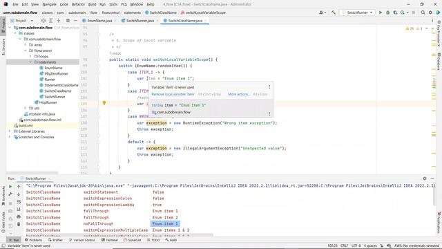Build project with the hammer icon
Screen dimensions: 442x249
tap(334, 12)
